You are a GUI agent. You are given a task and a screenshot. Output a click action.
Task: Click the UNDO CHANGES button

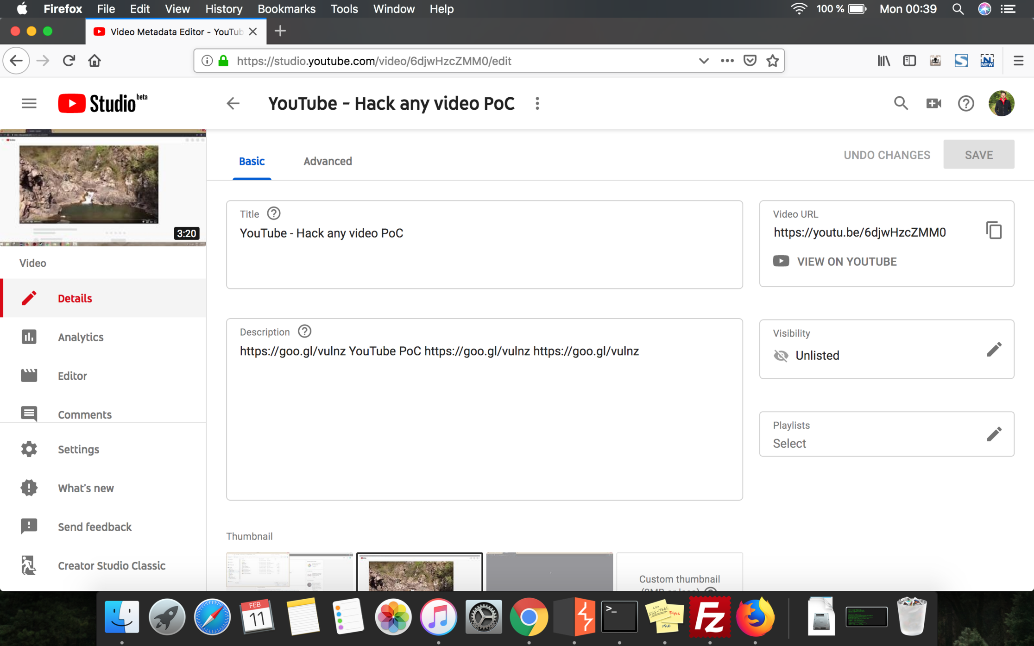tap(887, 155)
